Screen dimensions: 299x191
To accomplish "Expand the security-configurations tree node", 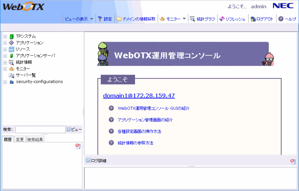I will (5, 82).
